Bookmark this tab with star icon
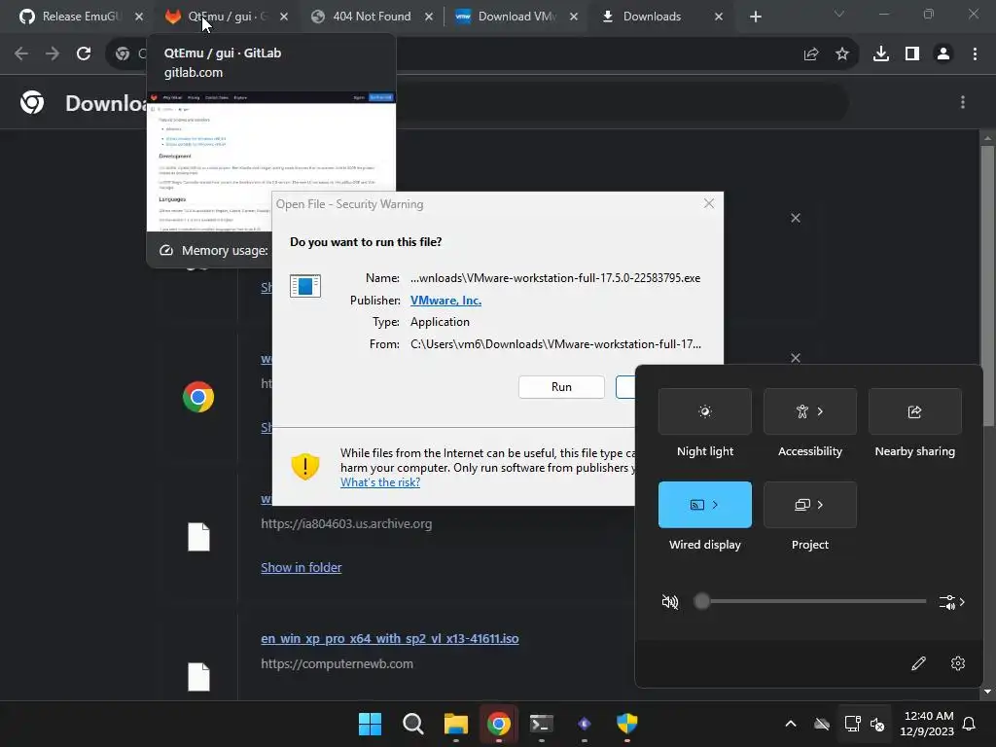The height and width of the screenshot is (747, 996). [842, 54]
